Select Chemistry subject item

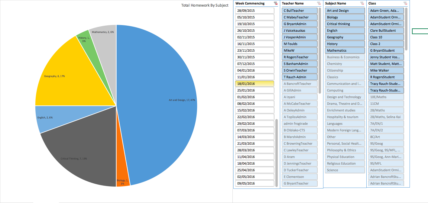coord(345,64)
